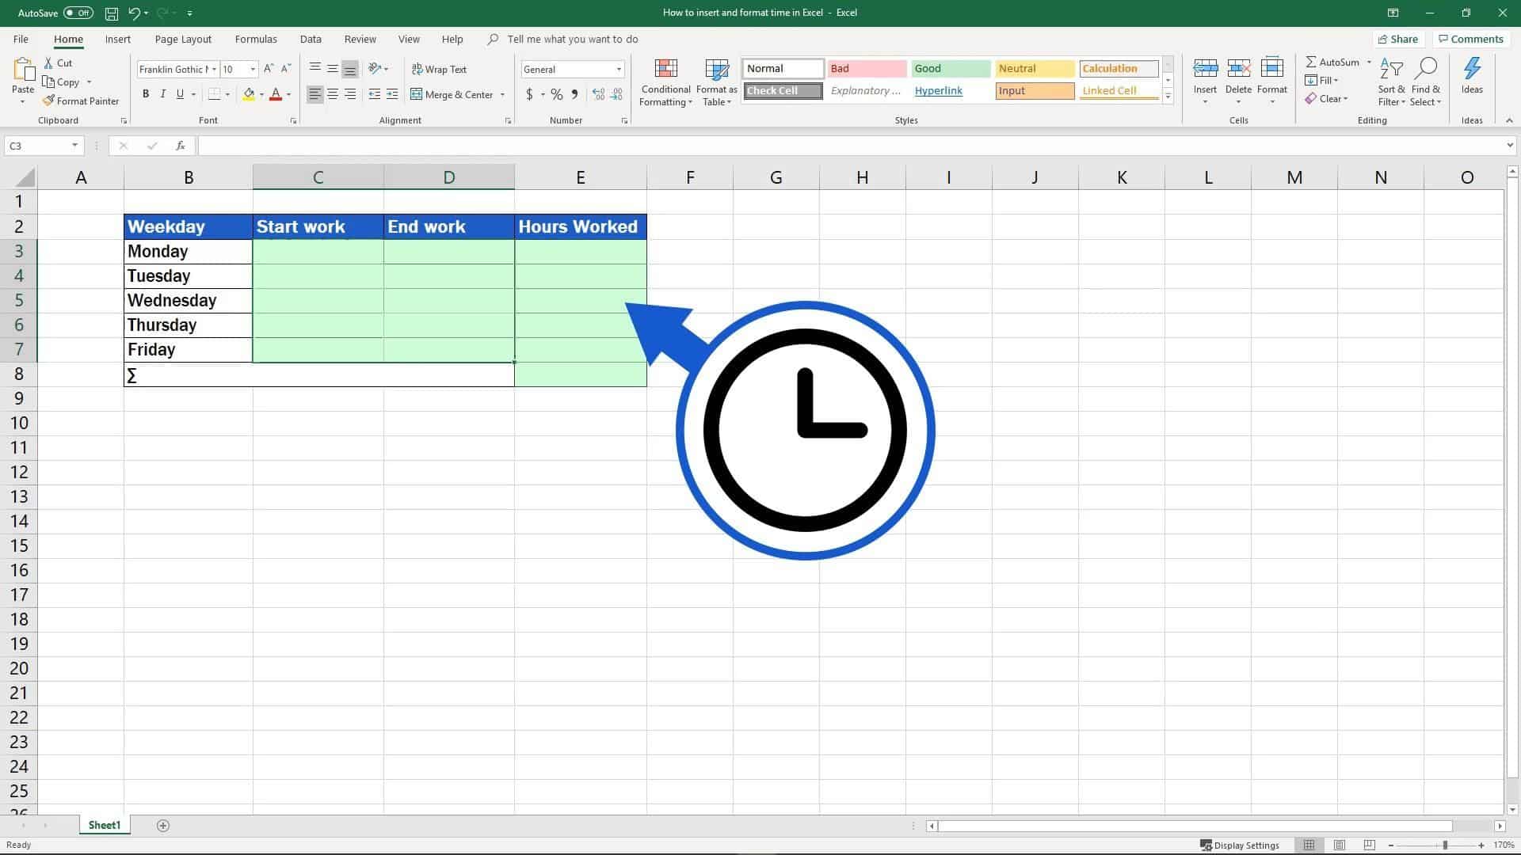The height and width of the screenshot is (855, 1521).
Task: Open the File tab
Action: tap(21, 39)
